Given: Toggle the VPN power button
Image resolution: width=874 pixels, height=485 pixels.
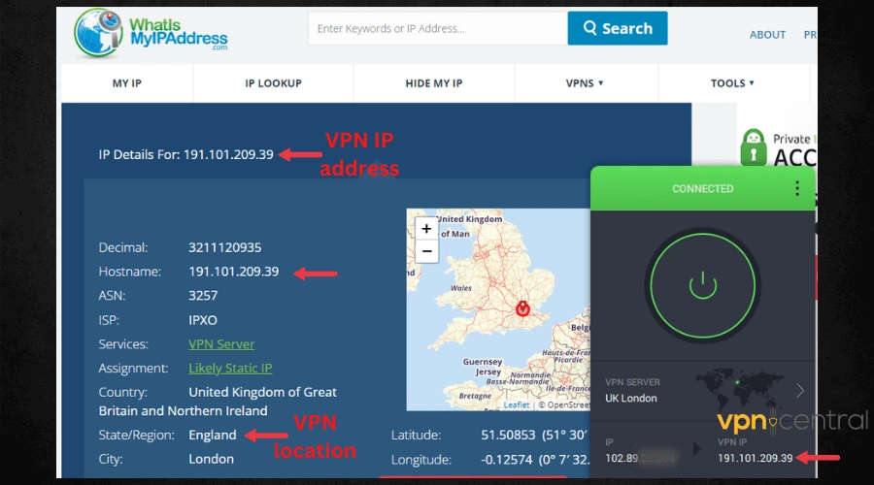Looking at the screenshot, I should (702, 285).
